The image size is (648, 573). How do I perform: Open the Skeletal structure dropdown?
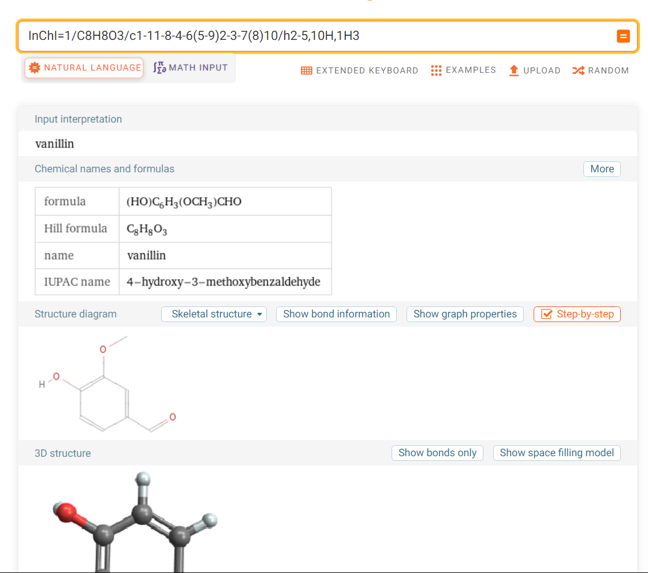click(x=214, y=314)
